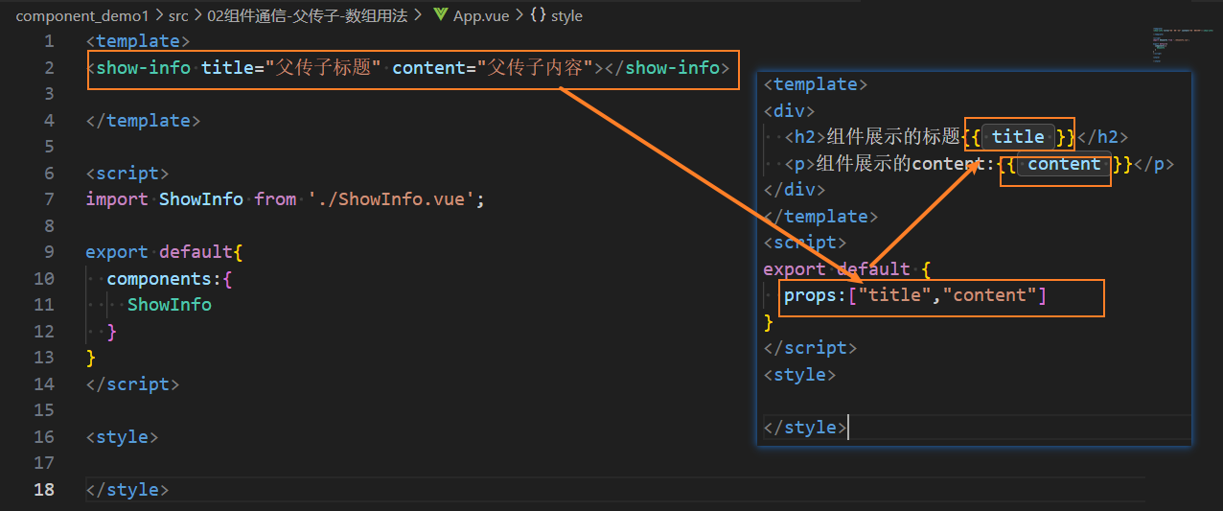Click the <script> tag on line 6
Screen dimensions: 1223x511
pos(127,173)
